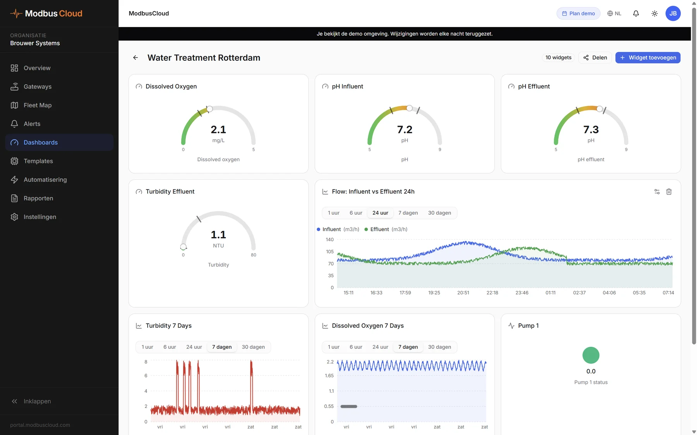
Task: Toggle the Effluent legend series on Flow chart
Action: pos(386,229)
